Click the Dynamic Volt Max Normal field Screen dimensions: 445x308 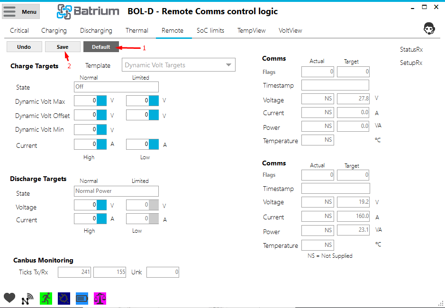[86, 101]
